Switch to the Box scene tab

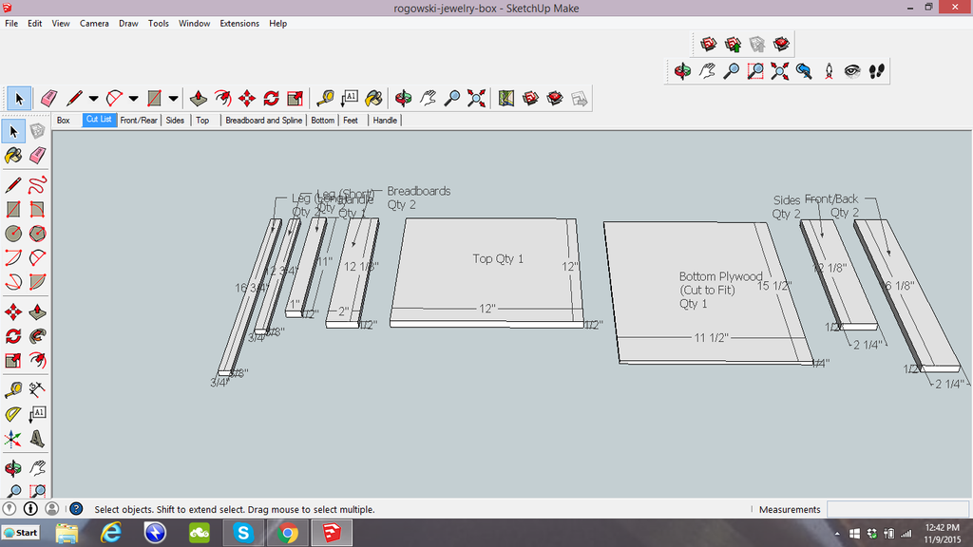[x=64, y=121]
